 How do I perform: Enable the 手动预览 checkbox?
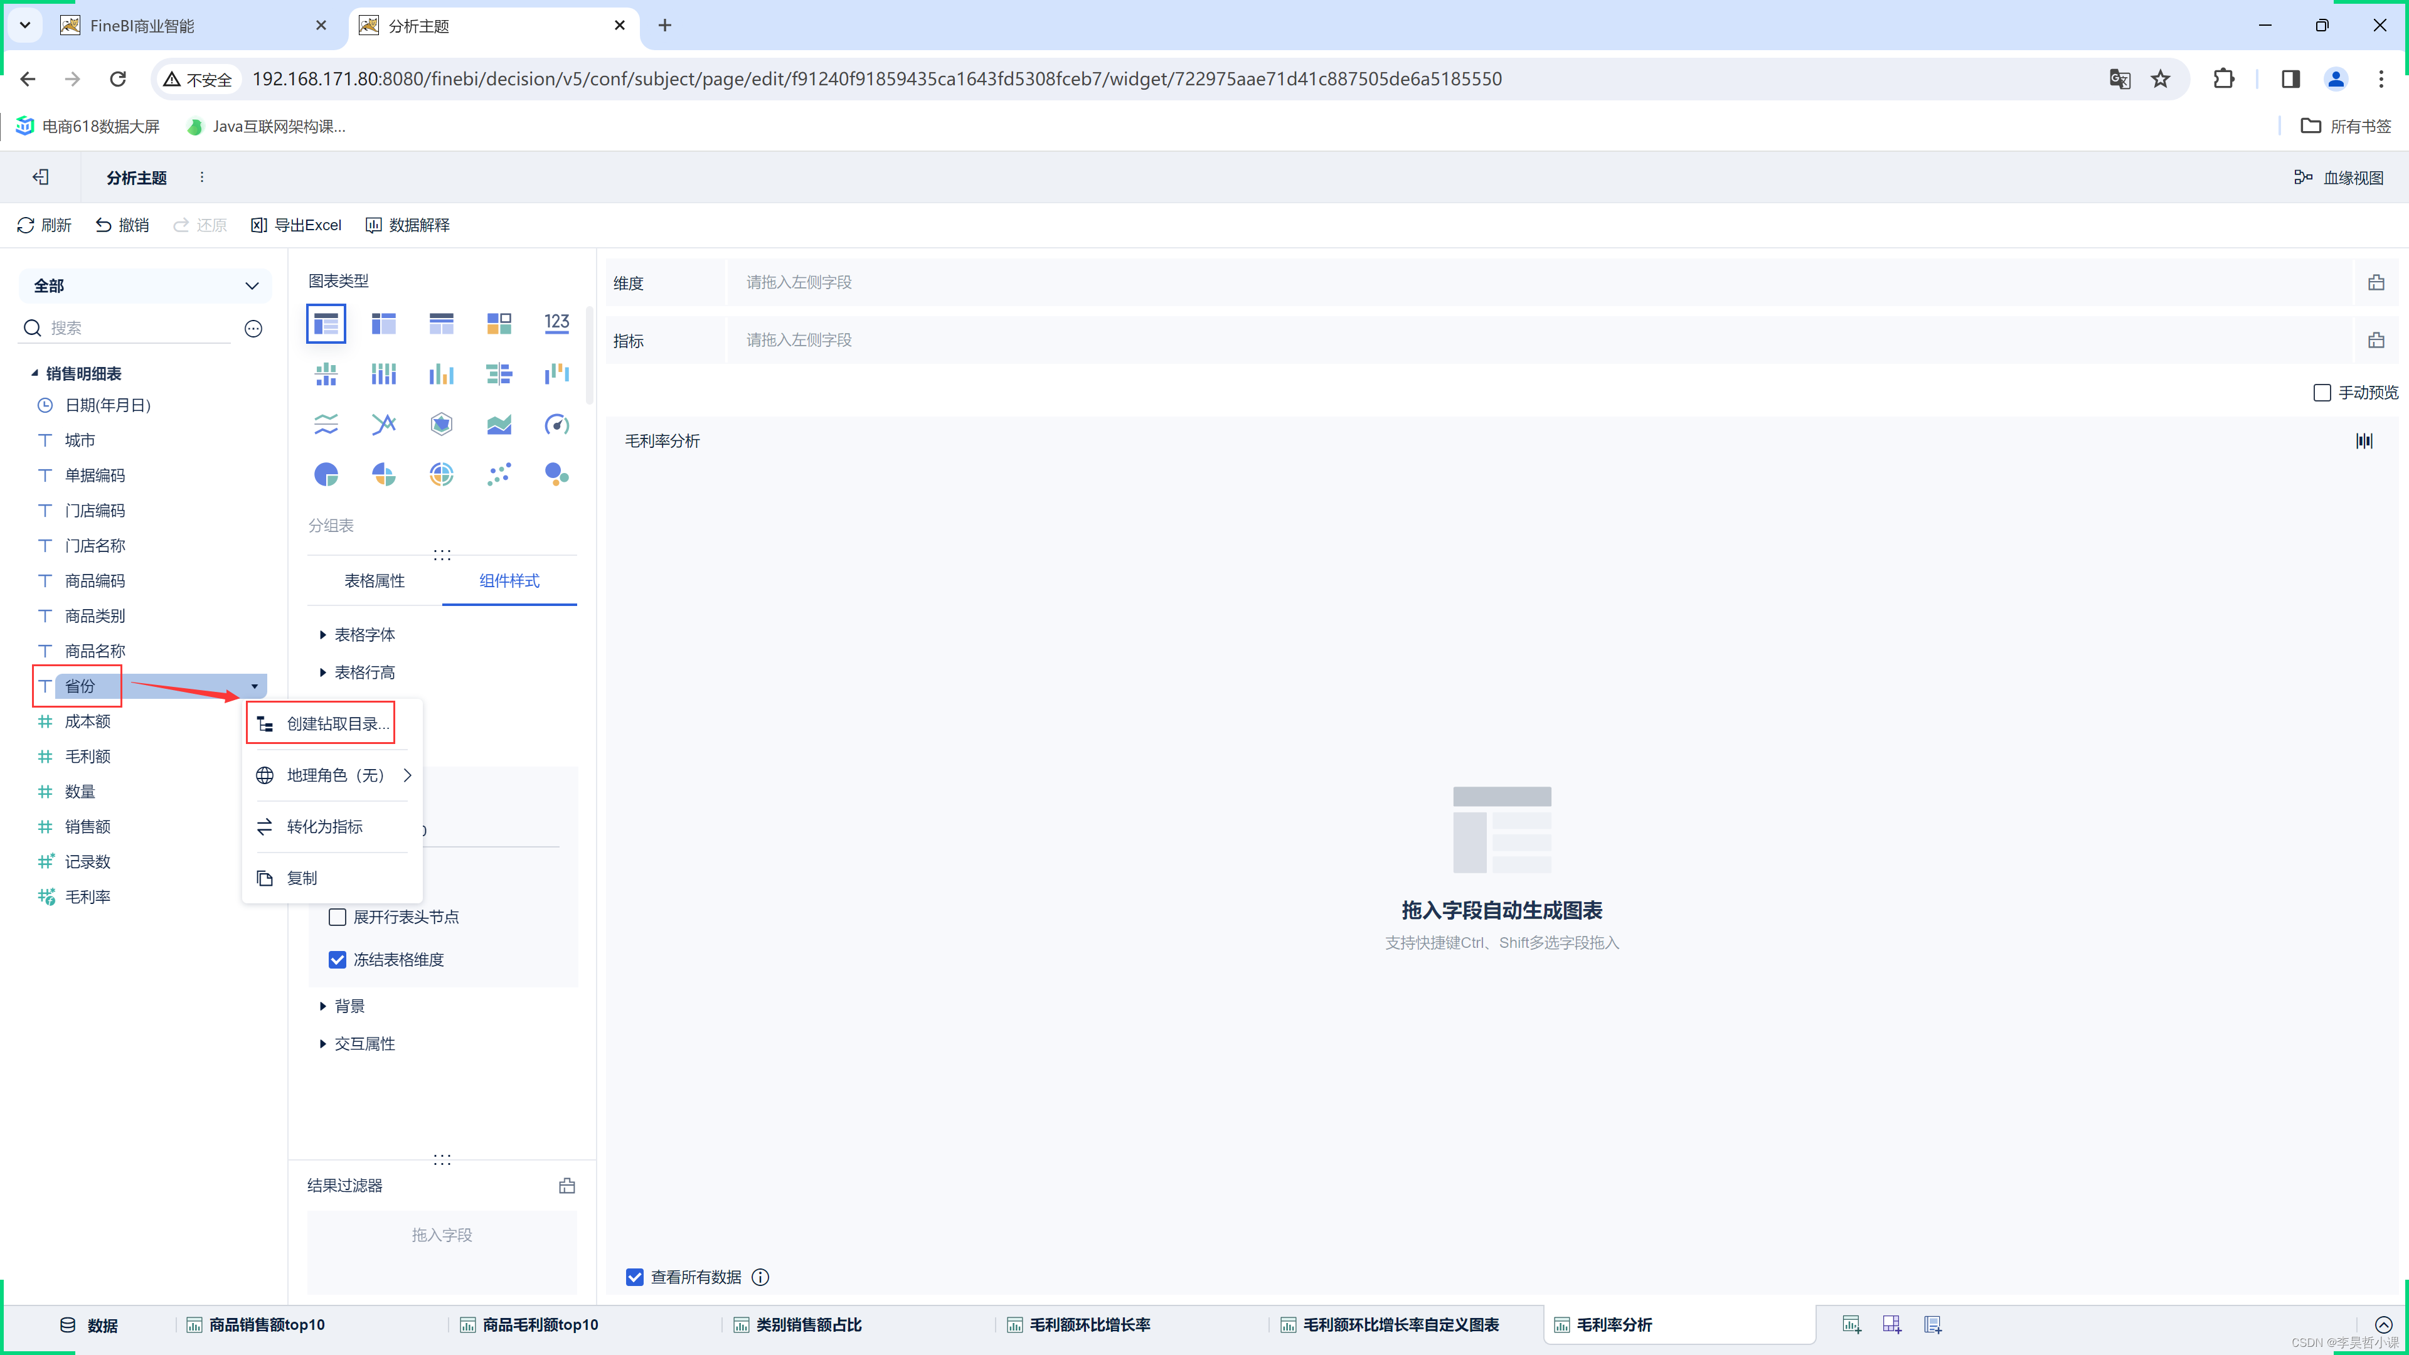click(x=2322, y=393)
